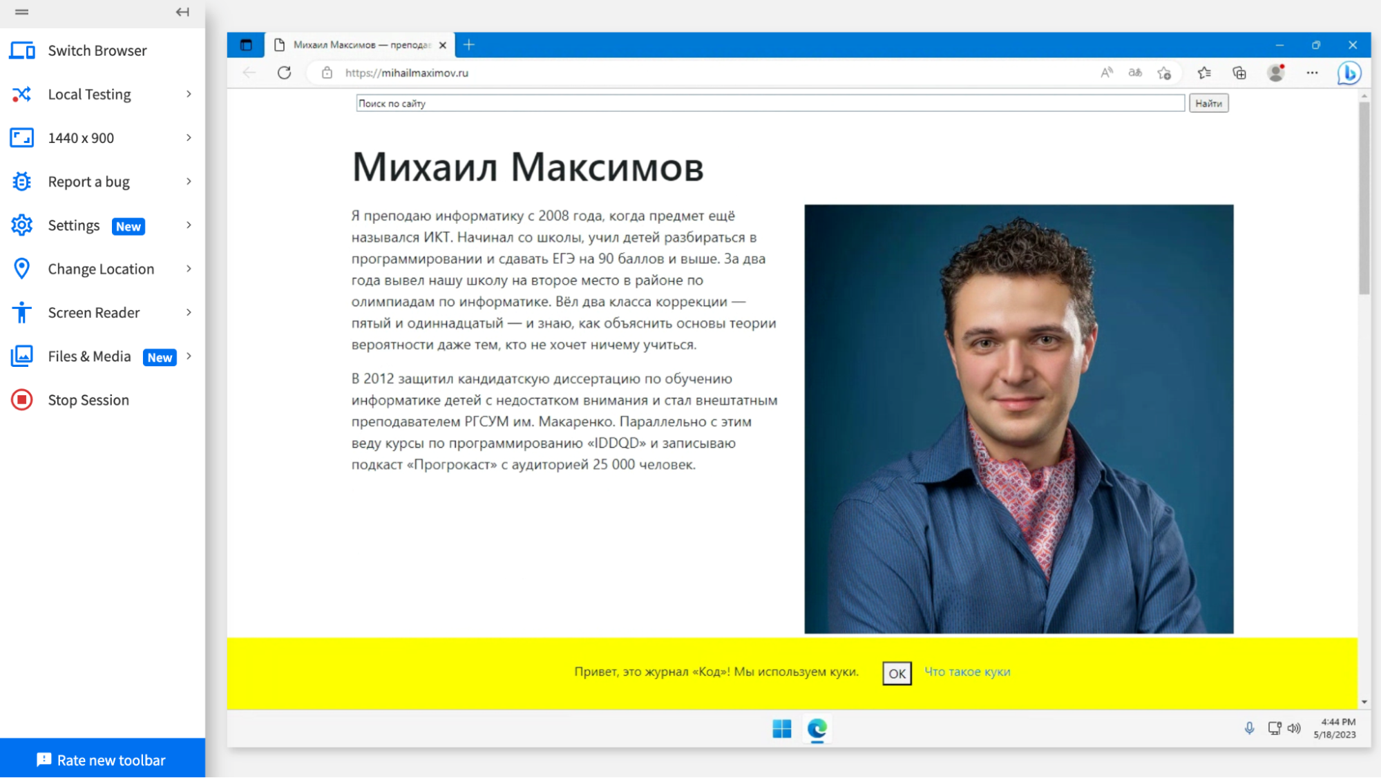Stop the session with the red icon
1381x778 pixels.
(21, 399)
